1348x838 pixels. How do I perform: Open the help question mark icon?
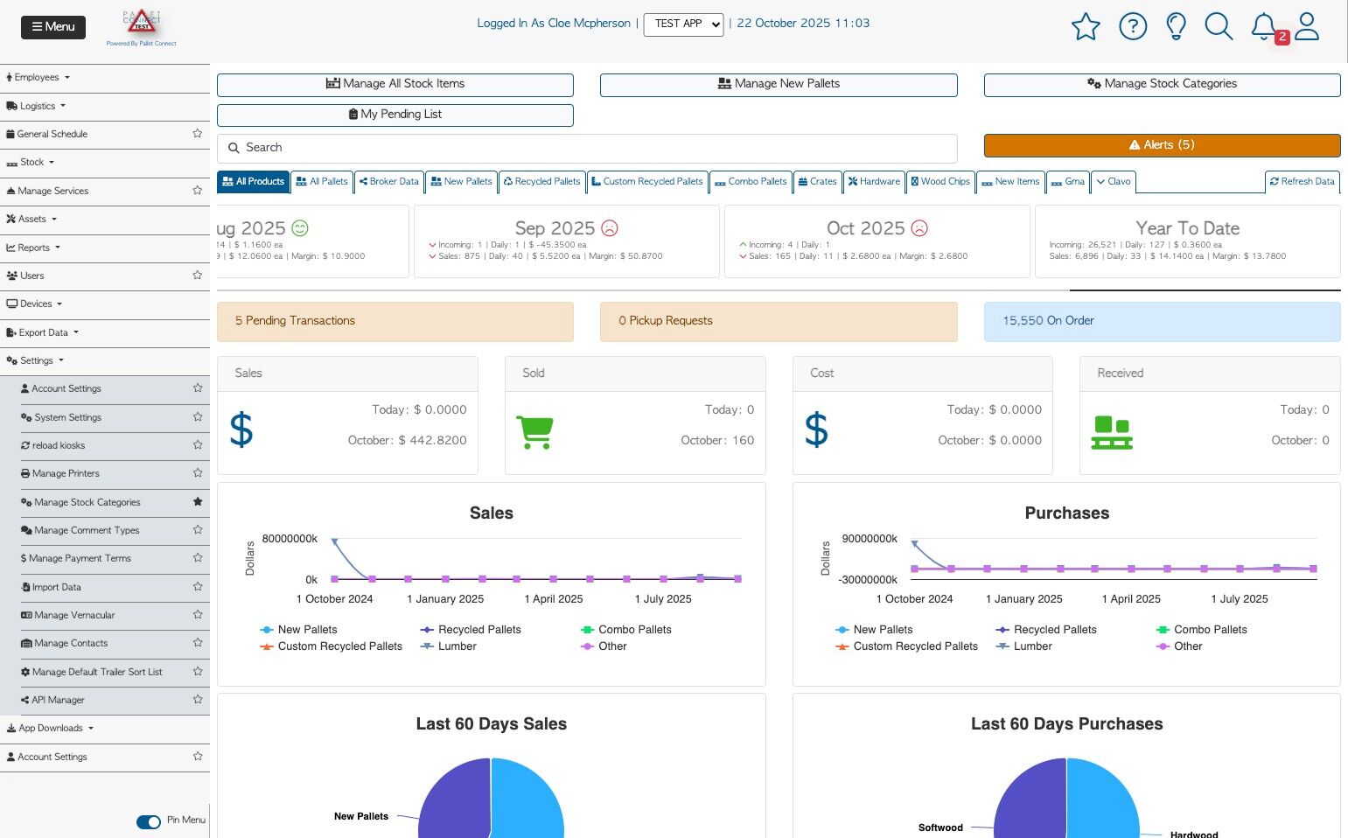[1133, 26]
